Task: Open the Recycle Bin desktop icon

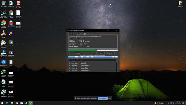Action: pyautogui.click(x=3, y=4)
